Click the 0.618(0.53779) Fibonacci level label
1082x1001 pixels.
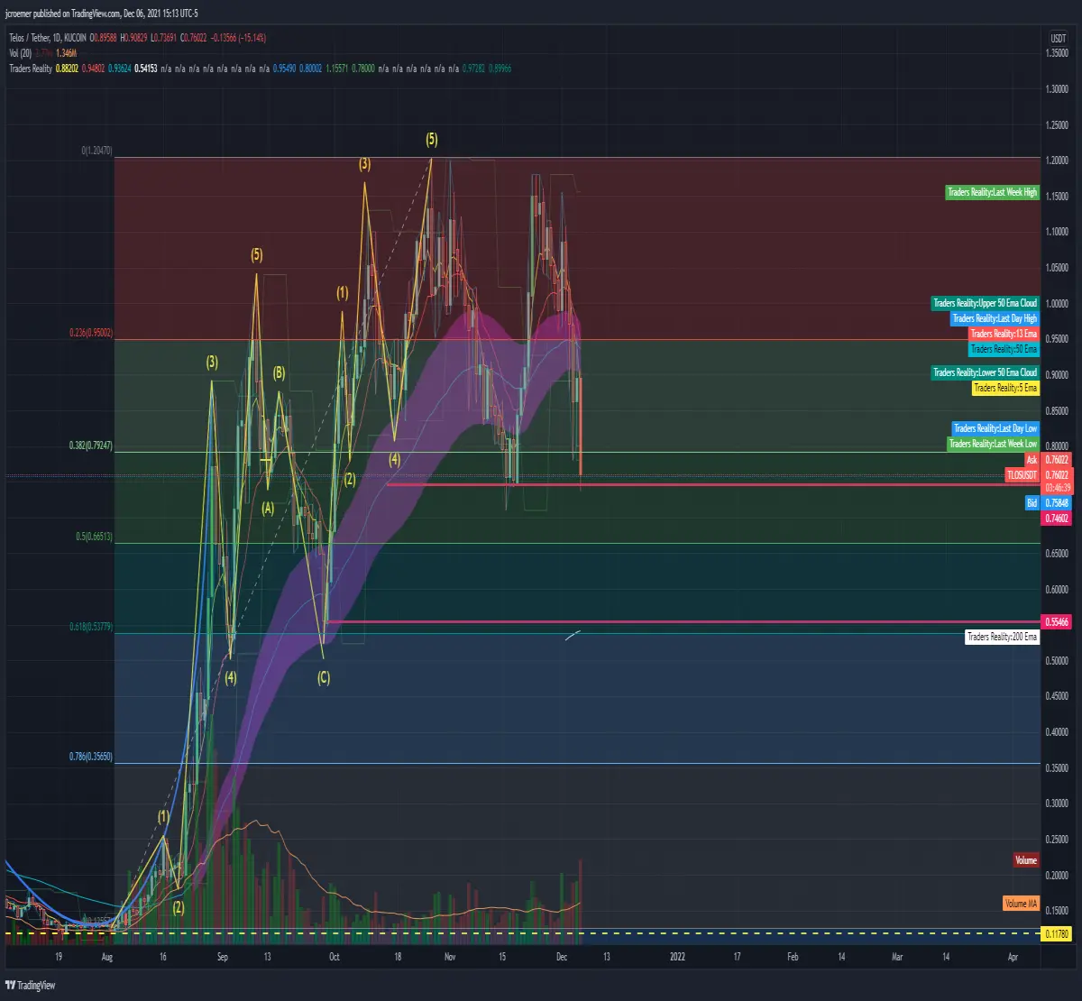(89, 627)
